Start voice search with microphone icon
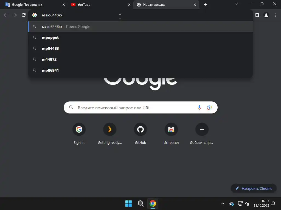 click(199, 107)
